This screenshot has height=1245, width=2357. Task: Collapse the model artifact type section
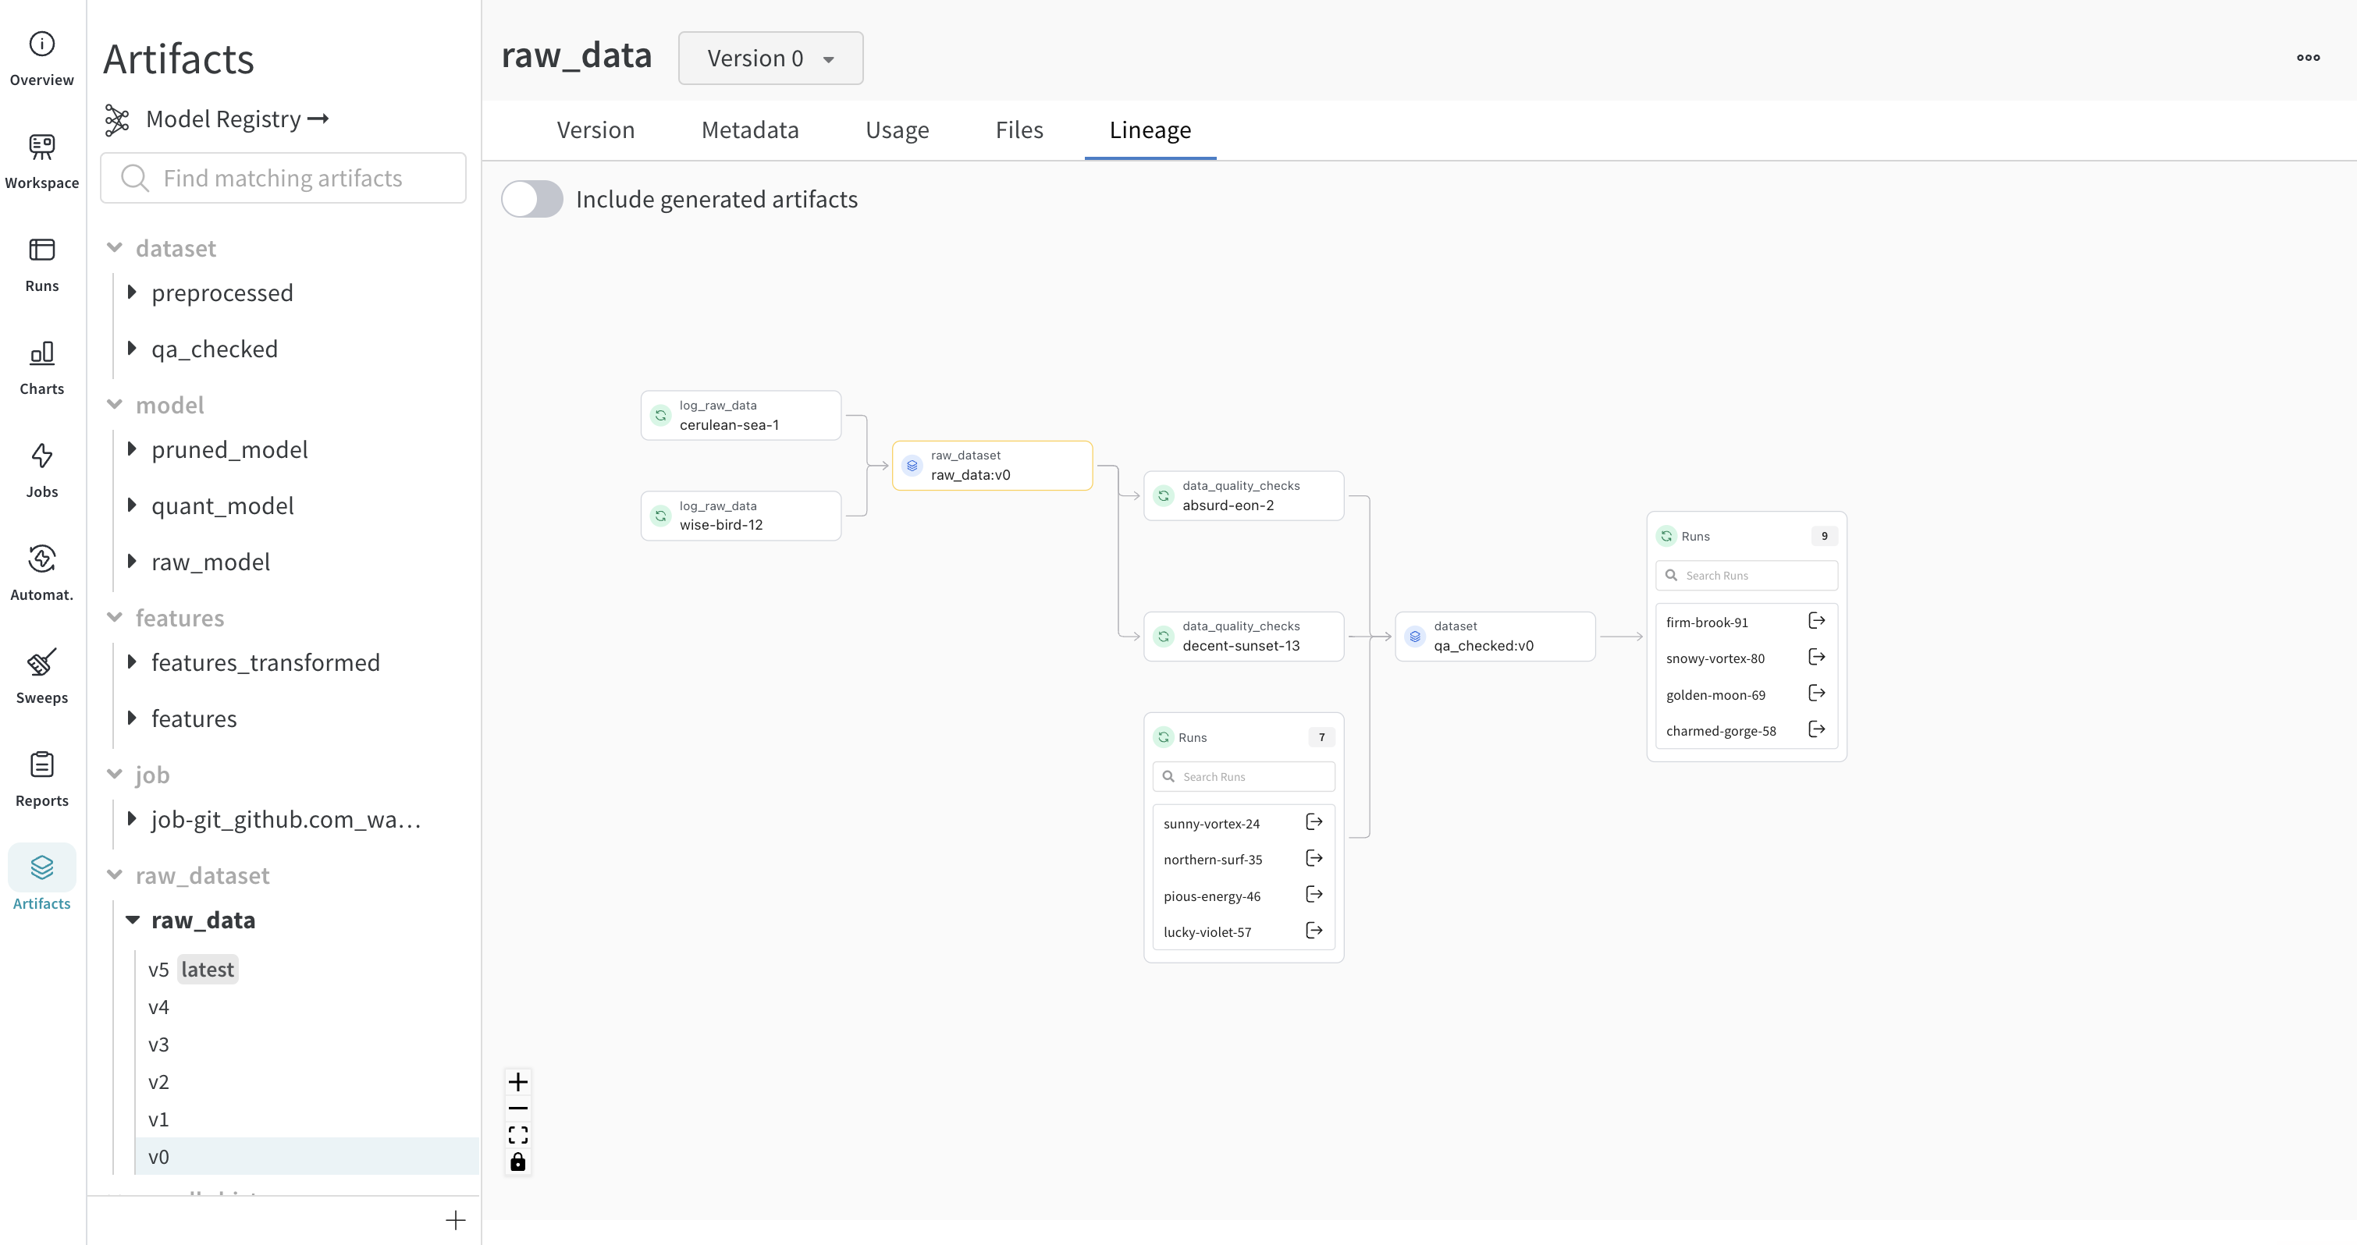115,404
